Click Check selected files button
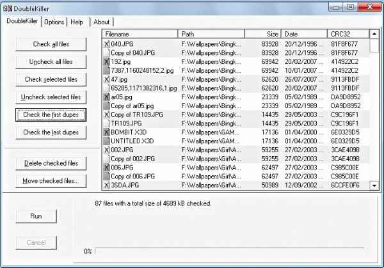The width and height of the screenshot is (384, 268). pyautogui.click(x=51, y=79)
